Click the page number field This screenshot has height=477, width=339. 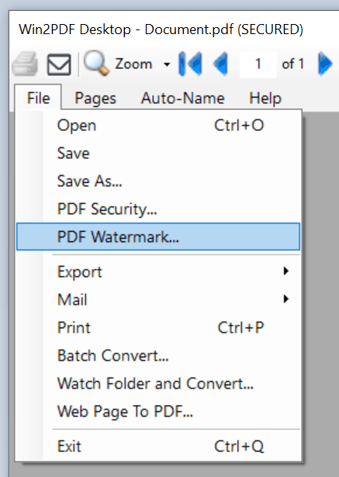(x=258, y=64)
